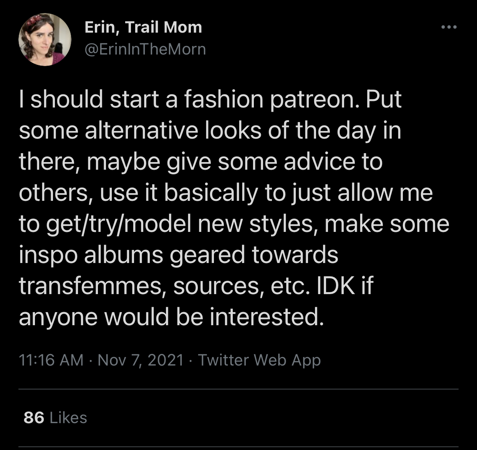Click the word "alternative" in the tweet
The width and height of the screenshot is (477, 450).
coord(141,131)
